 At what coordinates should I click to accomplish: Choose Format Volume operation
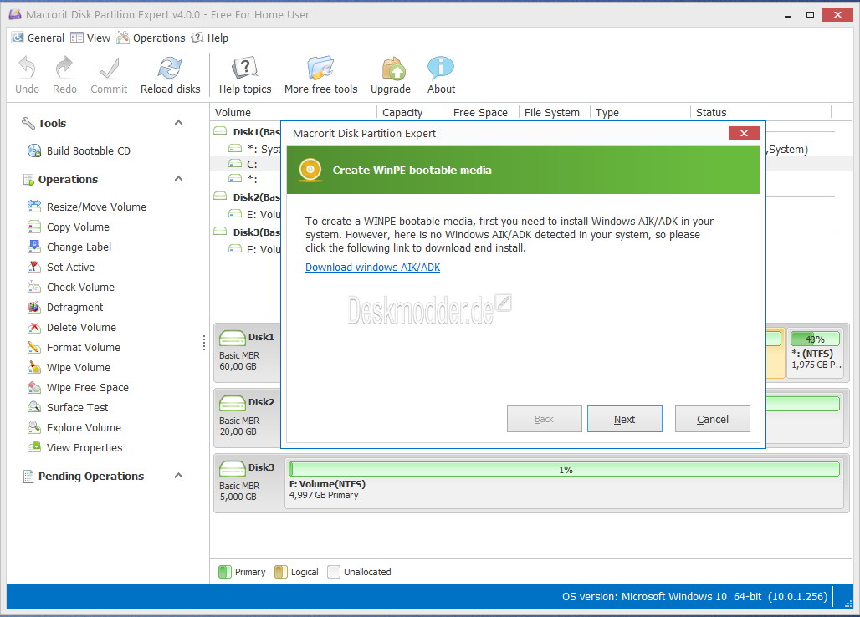coord(84,348)
